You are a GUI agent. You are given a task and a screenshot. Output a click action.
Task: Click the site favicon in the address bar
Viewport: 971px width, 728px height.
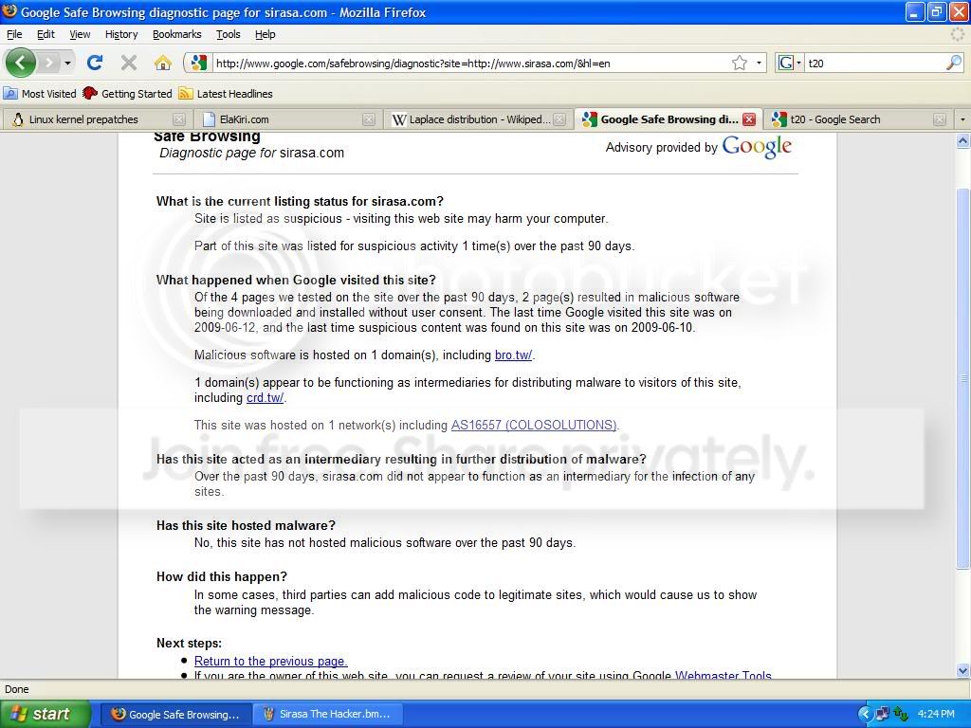[x=199, y=63]
